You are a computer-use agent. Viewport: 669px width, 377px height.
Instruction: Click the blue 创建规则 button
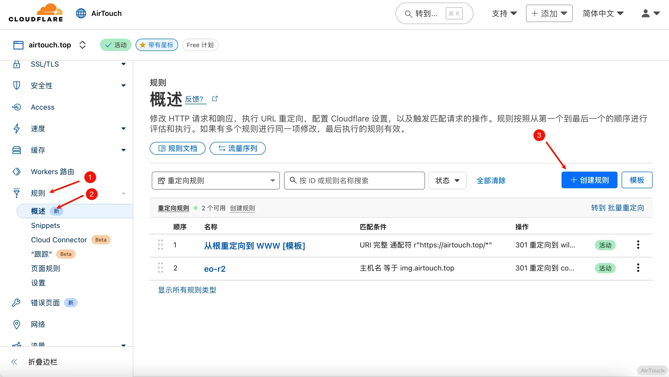tap(589, 180)
